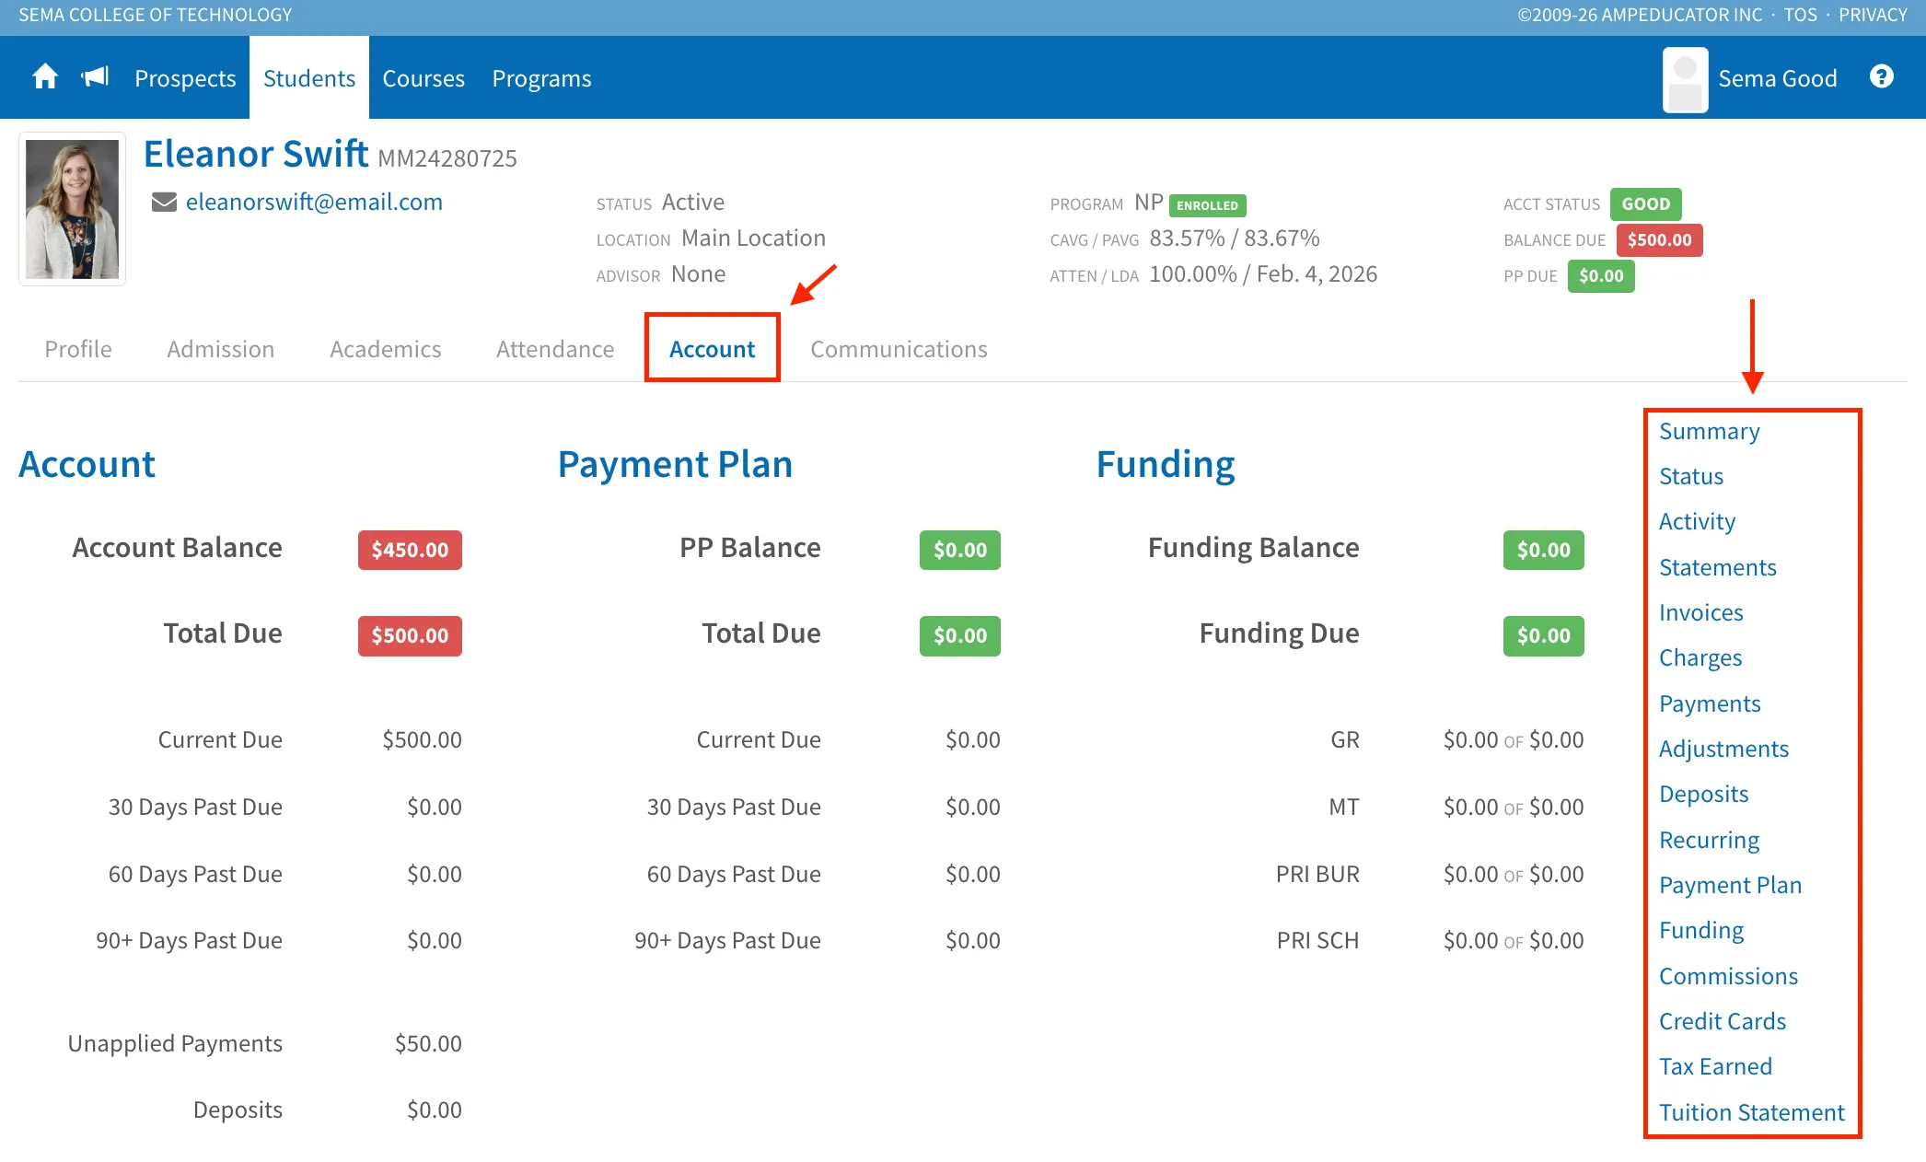This screenshot has height=1162, width=1926.
Task: Click the user avatar next to Sema Good
Action: pyautogui.click(x=1685, y=80)
